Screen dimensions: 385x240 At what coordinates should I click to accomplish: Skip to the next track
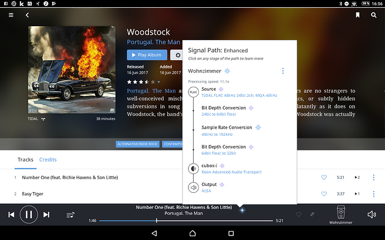[x=46, y=215]
